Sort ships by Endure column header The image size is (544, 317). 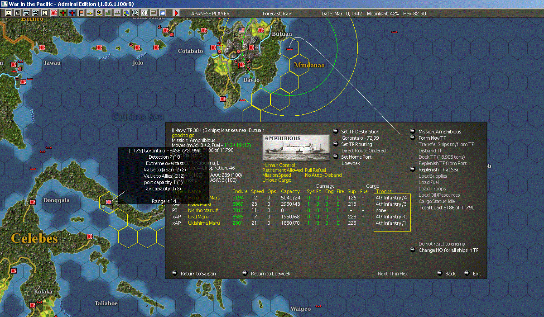click(240, 192)
